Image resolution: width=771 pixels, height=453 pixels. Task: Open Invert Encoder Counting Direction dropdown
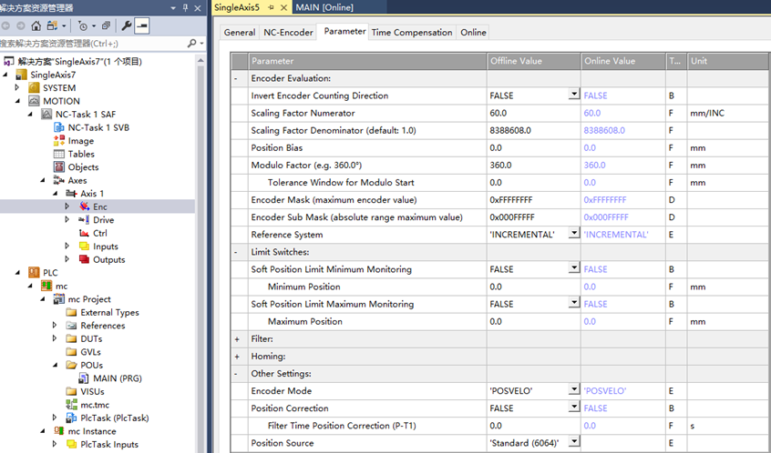click(x=574, y=94)
